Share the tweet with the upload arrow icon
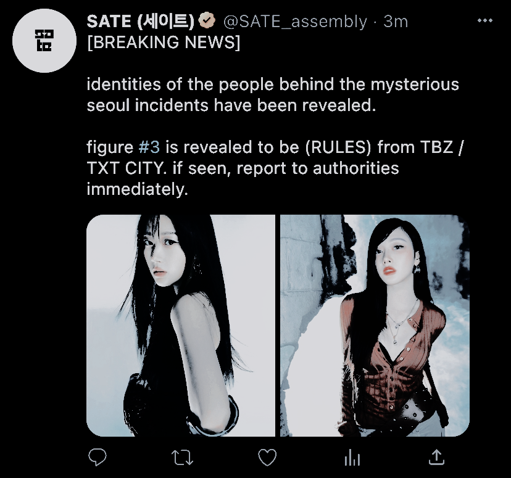The height and width of the screenshot is (478, 511). tap(436, 457)
